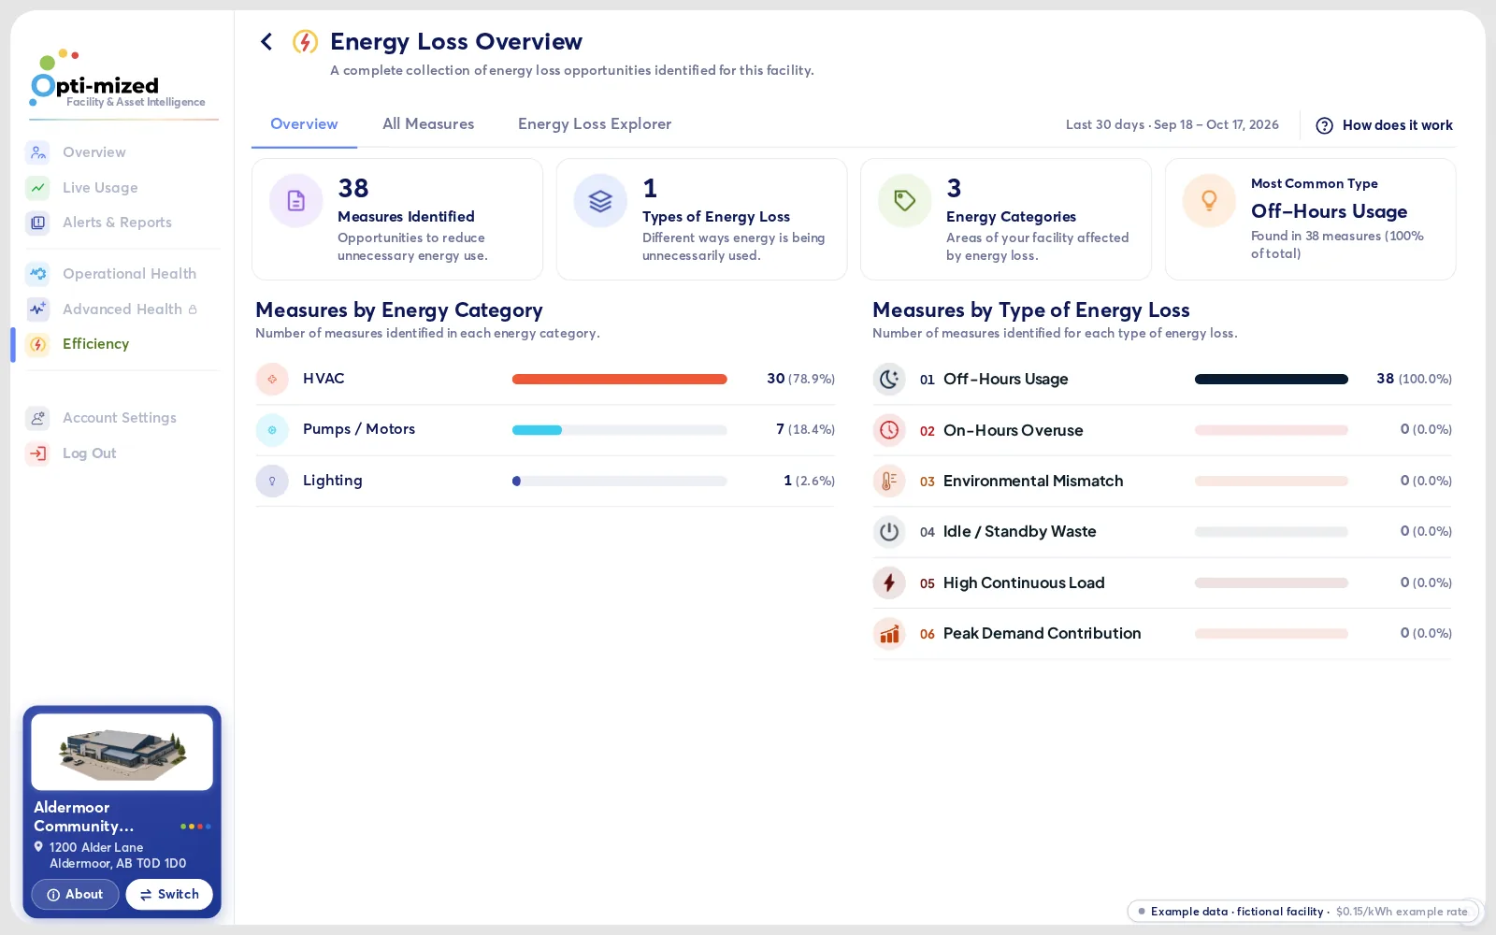The width and height of the screenshot is (1496, 935).
Task: Click the Types of Energy Loss layers icon
Action: tap(600, 200)
